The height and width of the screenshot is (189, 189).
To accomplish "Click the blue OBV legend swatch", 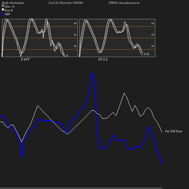I will [x=3, y=14].
